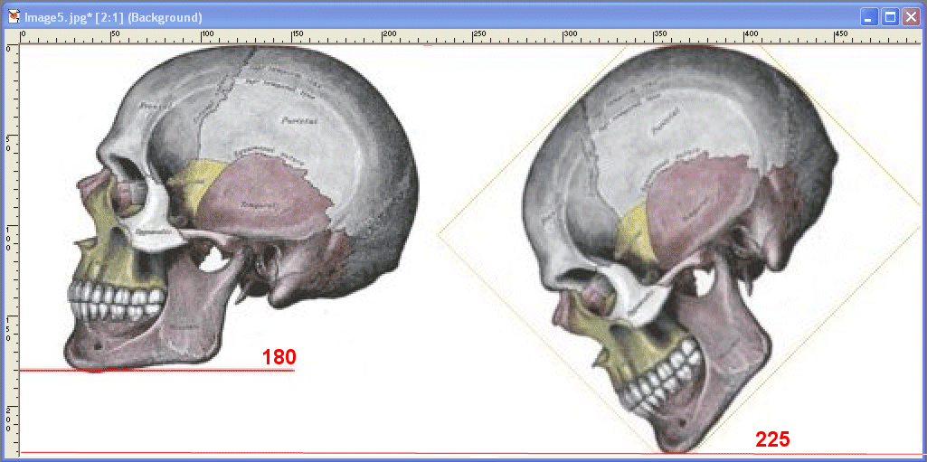The height and width of the screenshot is (462, 927).
Task: Click the 450 mark on horizontal ruler
Action: pos(840,36)
